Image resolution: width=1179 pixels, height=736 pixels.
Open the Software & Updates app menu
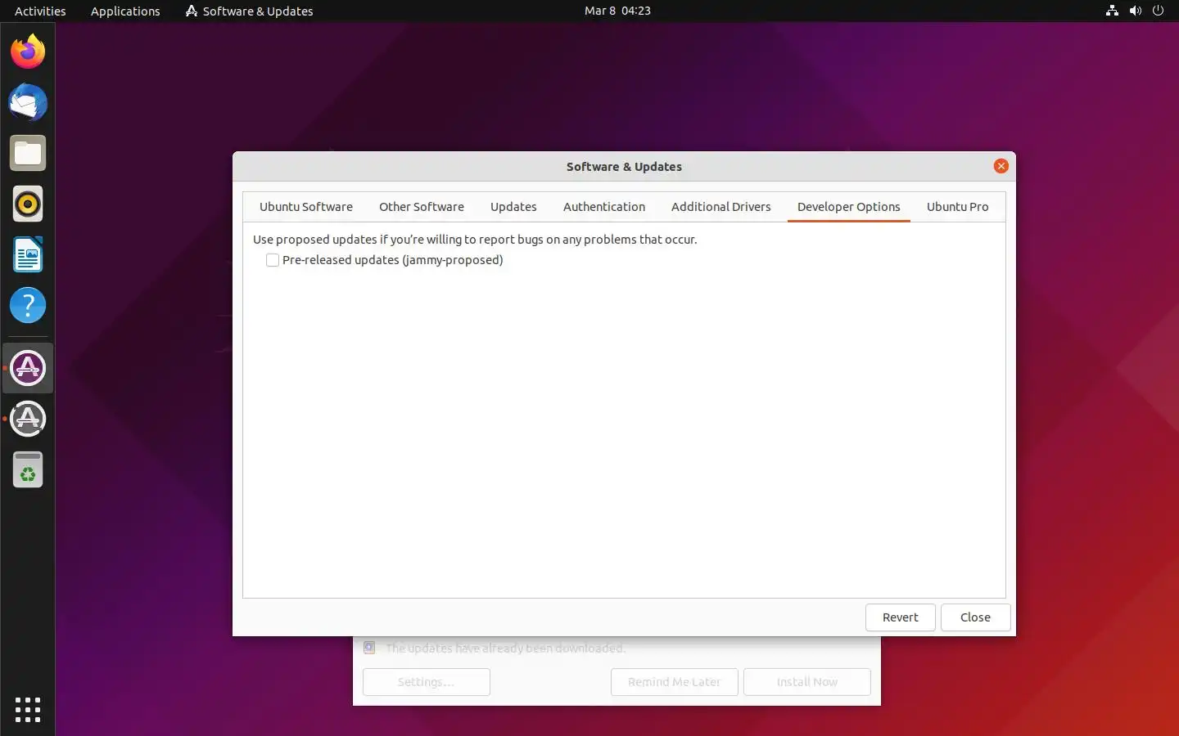pyautogui.click(x=250, y=11)
